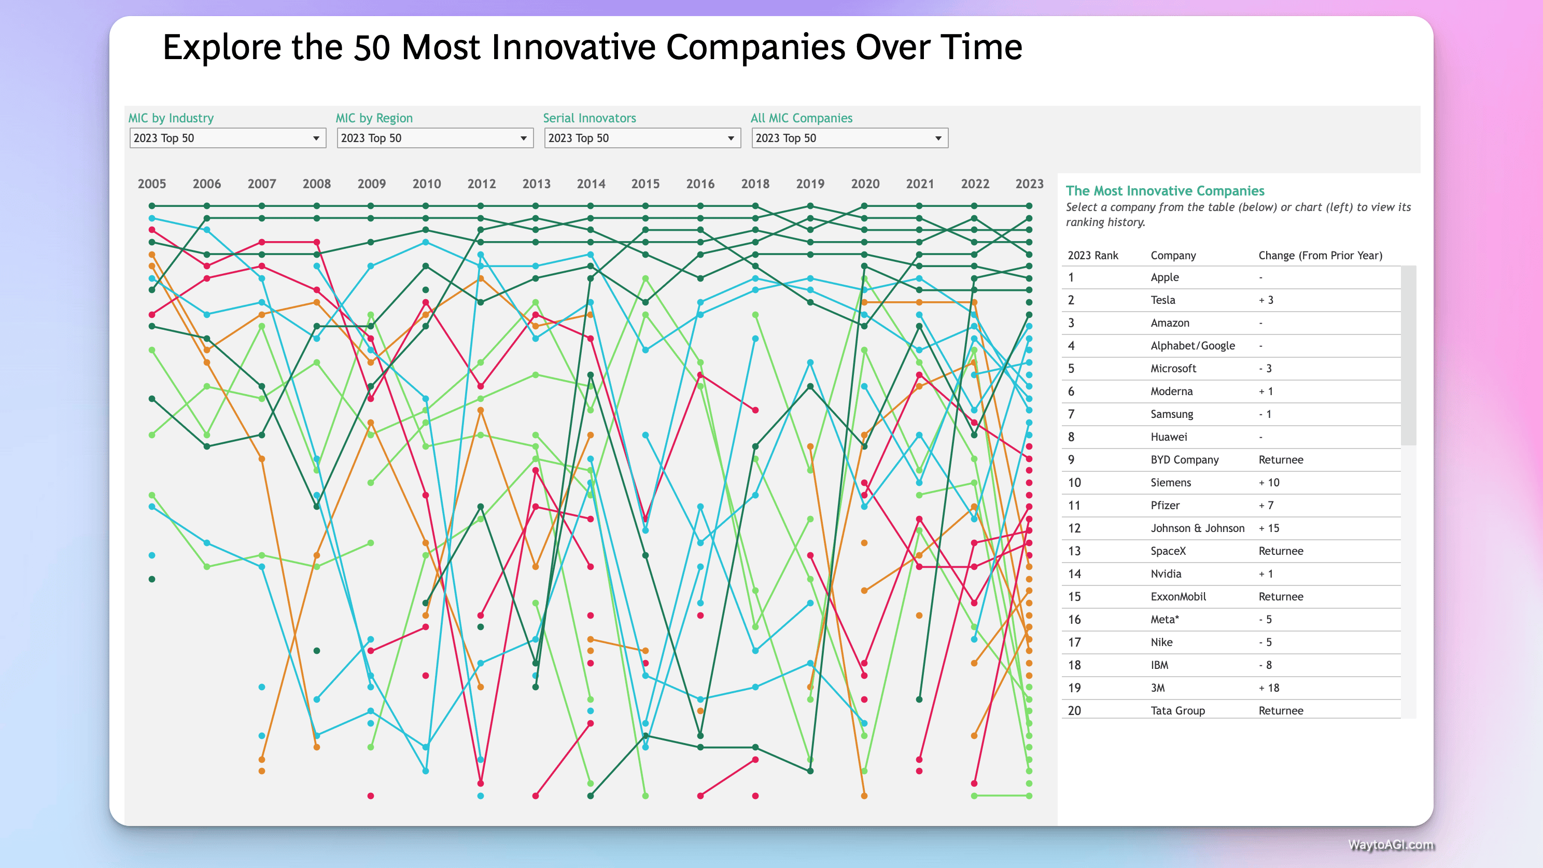Image resolution: width=1543 pixels, height=868 pixels.
Task: Open the MIC by Region dropdown
Action: coord(435,138)
